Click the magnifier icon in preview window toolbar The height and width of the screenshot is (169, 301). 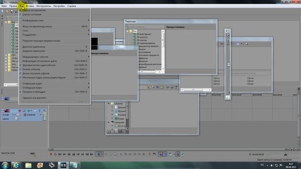246,44
